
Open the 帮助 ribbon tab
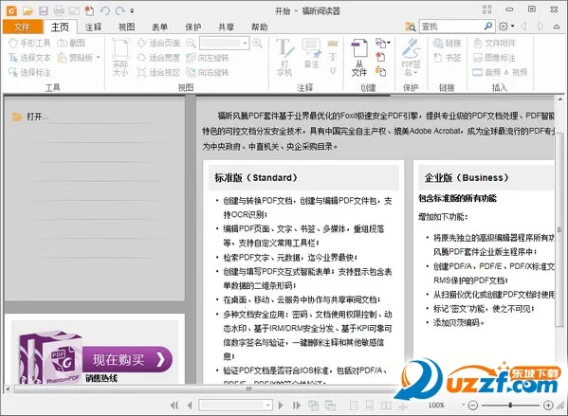pyautogui.click(x=260, y=27)
